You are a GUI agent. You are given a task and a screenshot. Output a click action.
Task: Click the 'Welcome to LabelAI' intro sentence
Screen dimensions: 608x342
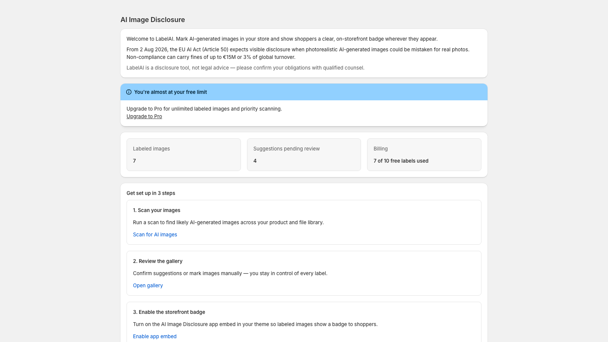282,39
